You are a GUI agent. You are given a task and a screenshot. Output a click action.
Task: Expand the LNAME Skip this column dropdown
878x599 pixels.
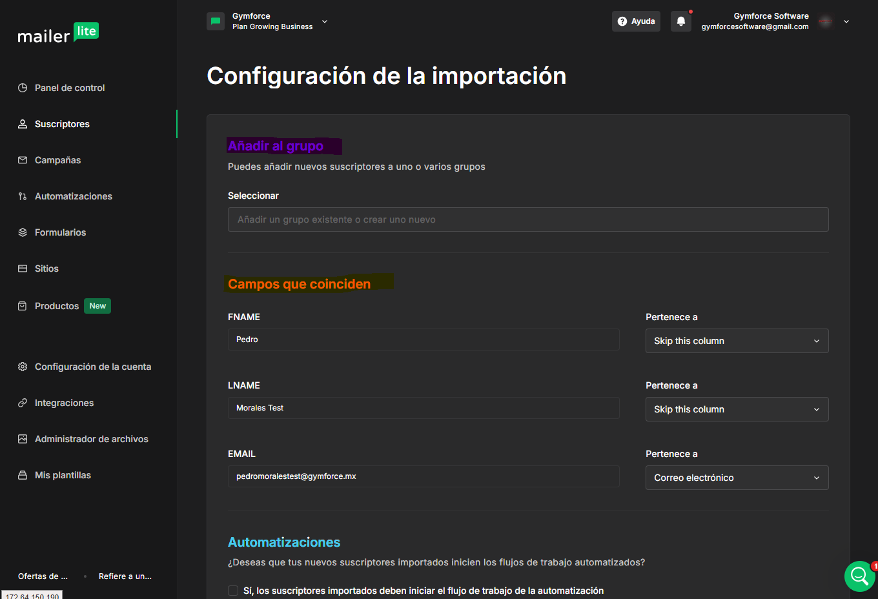(x=737, y=409)
